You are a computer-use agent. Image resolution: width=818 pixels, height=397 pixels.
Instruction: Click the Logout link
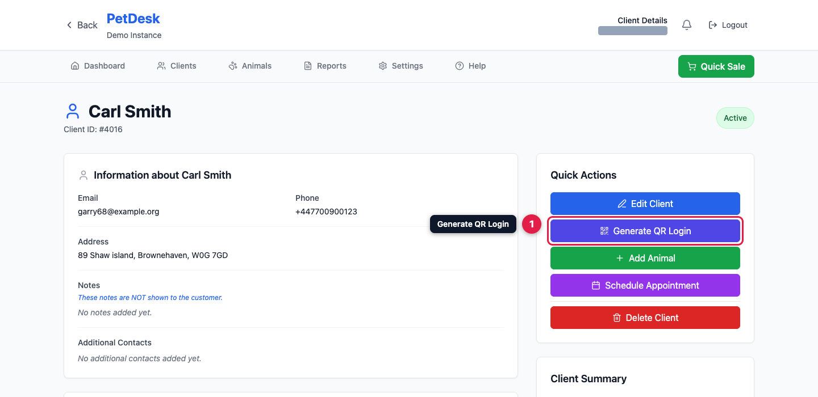728,25
